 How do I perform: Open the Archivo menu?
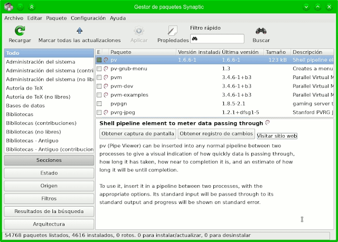(x=14, y=18)
